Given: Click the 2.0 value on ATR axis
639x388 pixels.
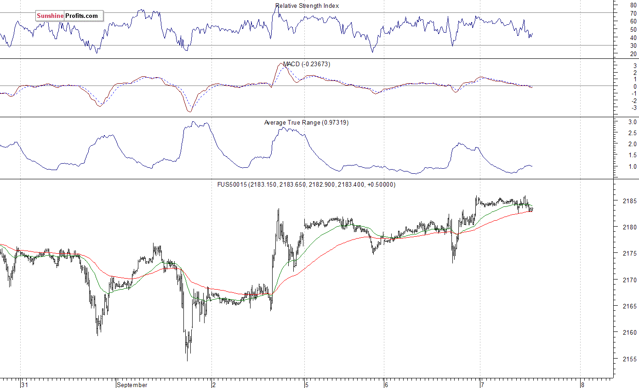Looking at the screenshot, I should (633, 144).
